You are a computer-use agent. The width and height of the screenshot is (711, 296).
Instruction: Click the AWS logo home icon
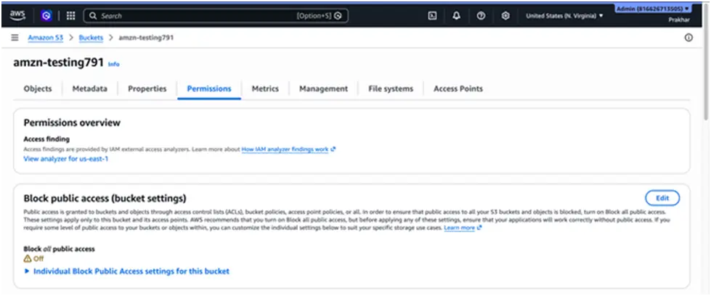[x=17, y=15]
